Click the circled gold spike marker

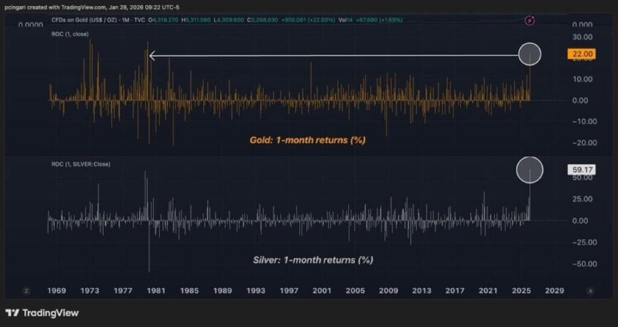[x=530, y=54]
